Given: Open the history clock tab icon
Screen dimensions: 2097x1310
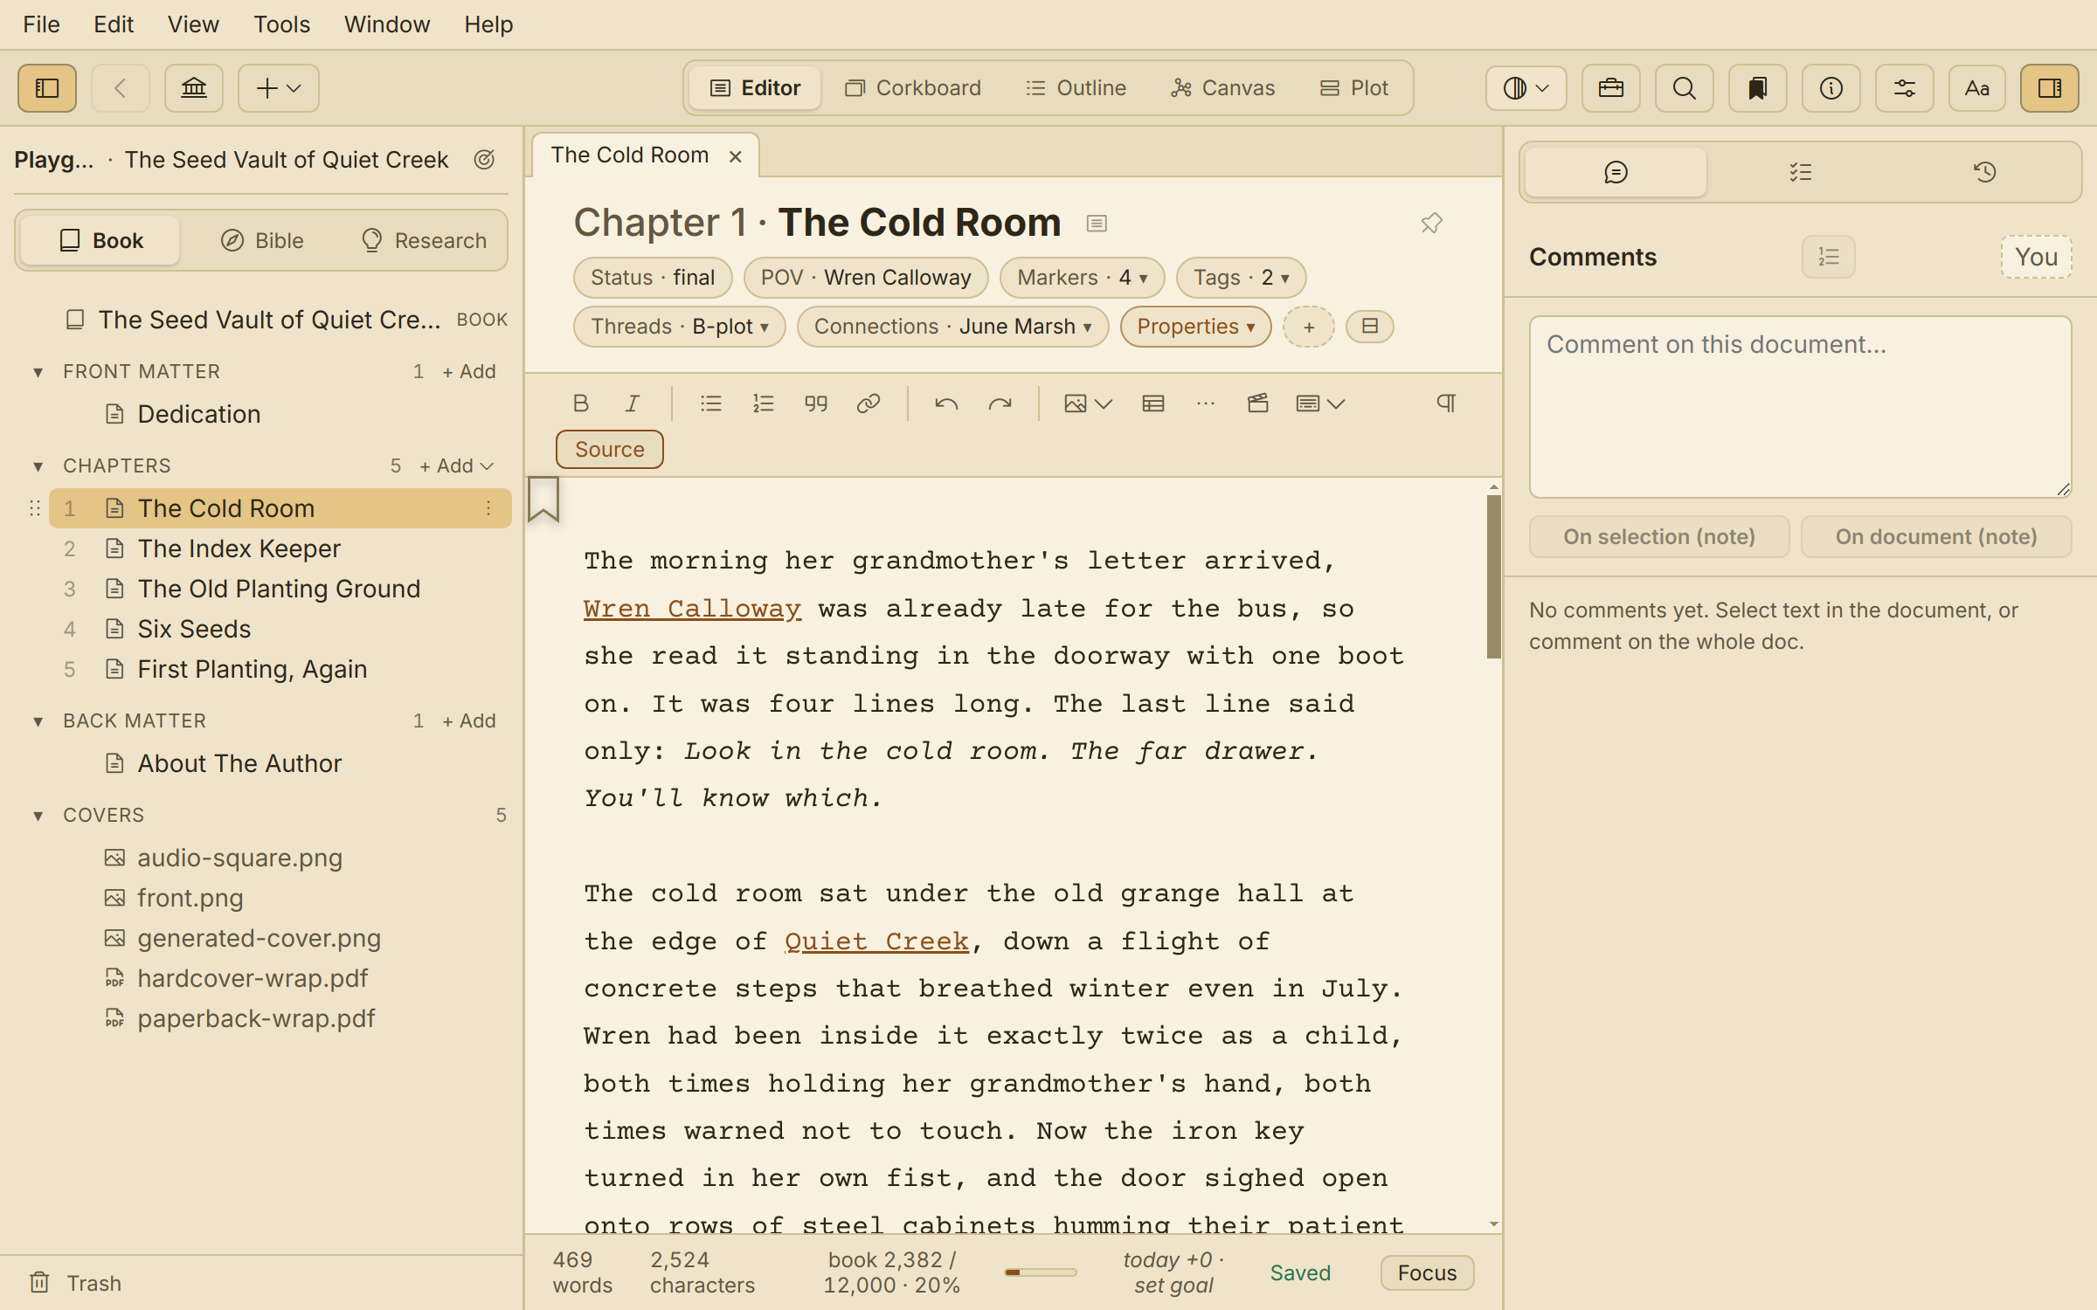Looking at the screenshot, I should (1984, 172).
